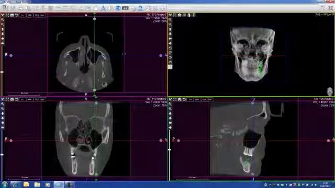The image size is (335, 188).
Task: Open the Windows Start menu
Action: coord(5,184)
